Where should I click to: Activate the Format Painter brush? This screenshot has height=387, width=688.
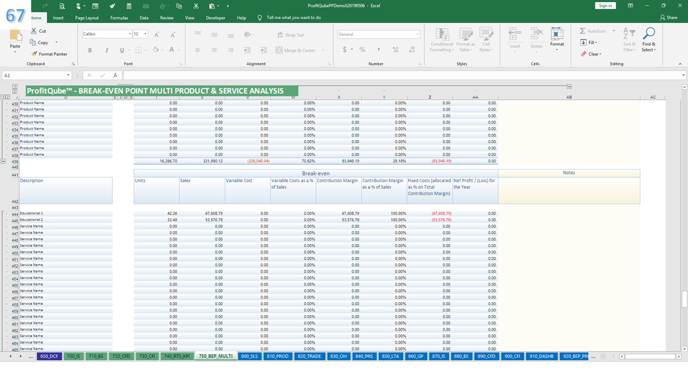[x=34, y=54]
